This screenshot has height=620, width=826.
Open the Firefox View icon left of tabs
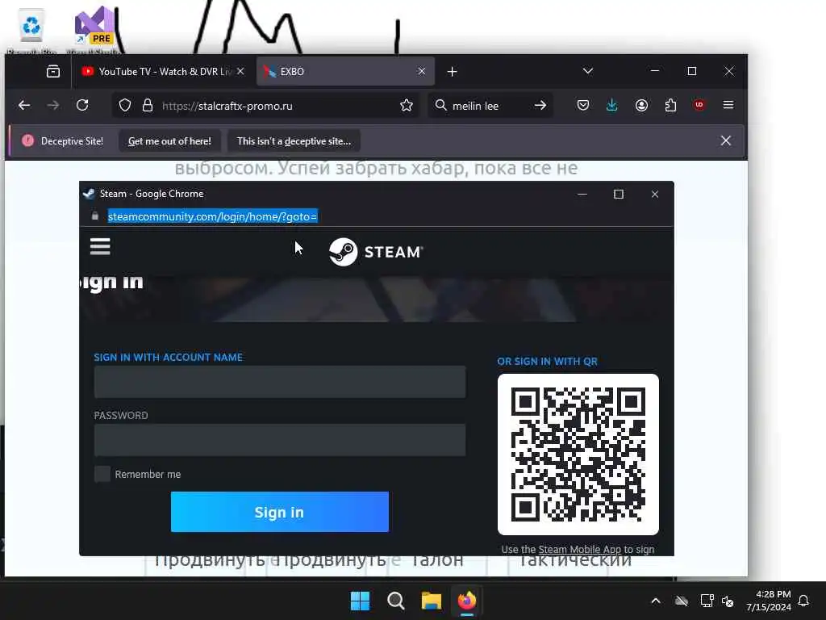(x=53, y=71)
